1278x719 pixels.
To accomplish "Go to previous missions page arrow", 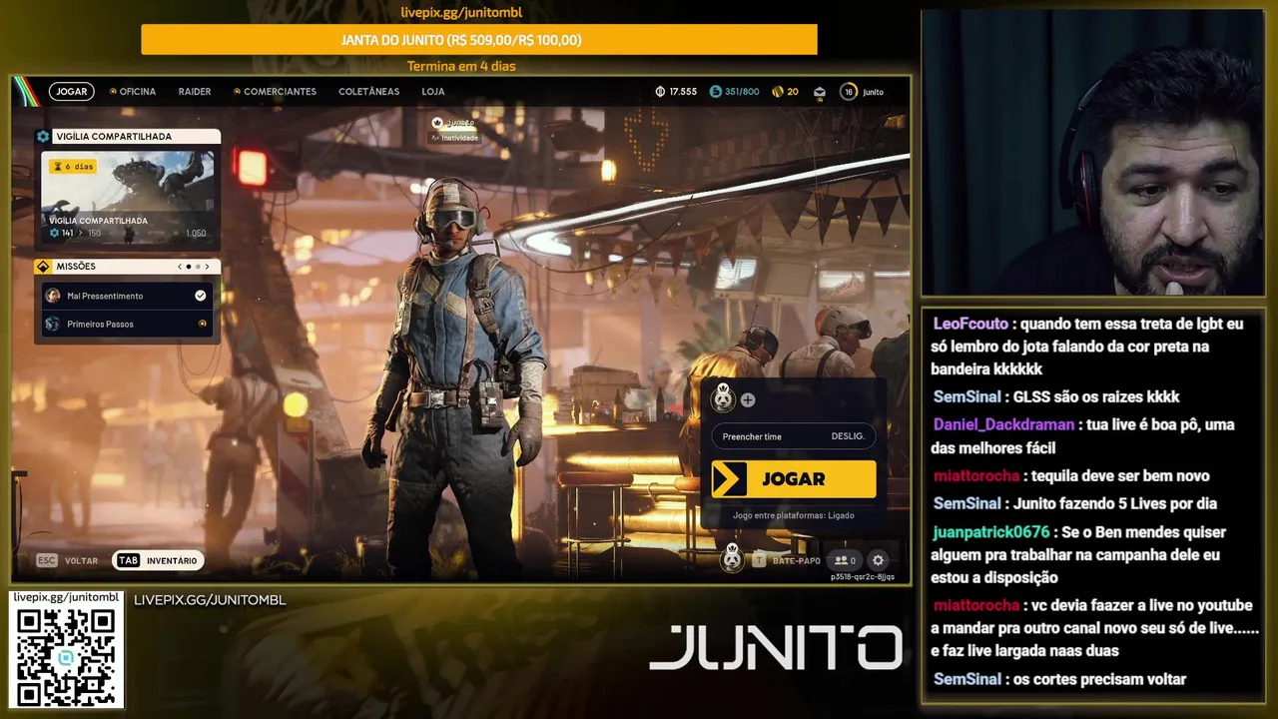I will [x=180, y=267].
